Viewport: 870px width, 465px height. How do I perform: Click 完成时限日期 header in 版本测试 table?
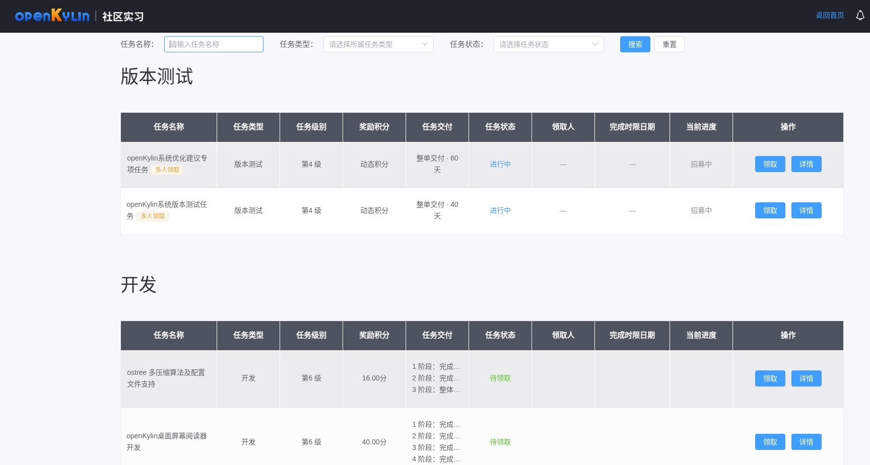coord(632,127)
